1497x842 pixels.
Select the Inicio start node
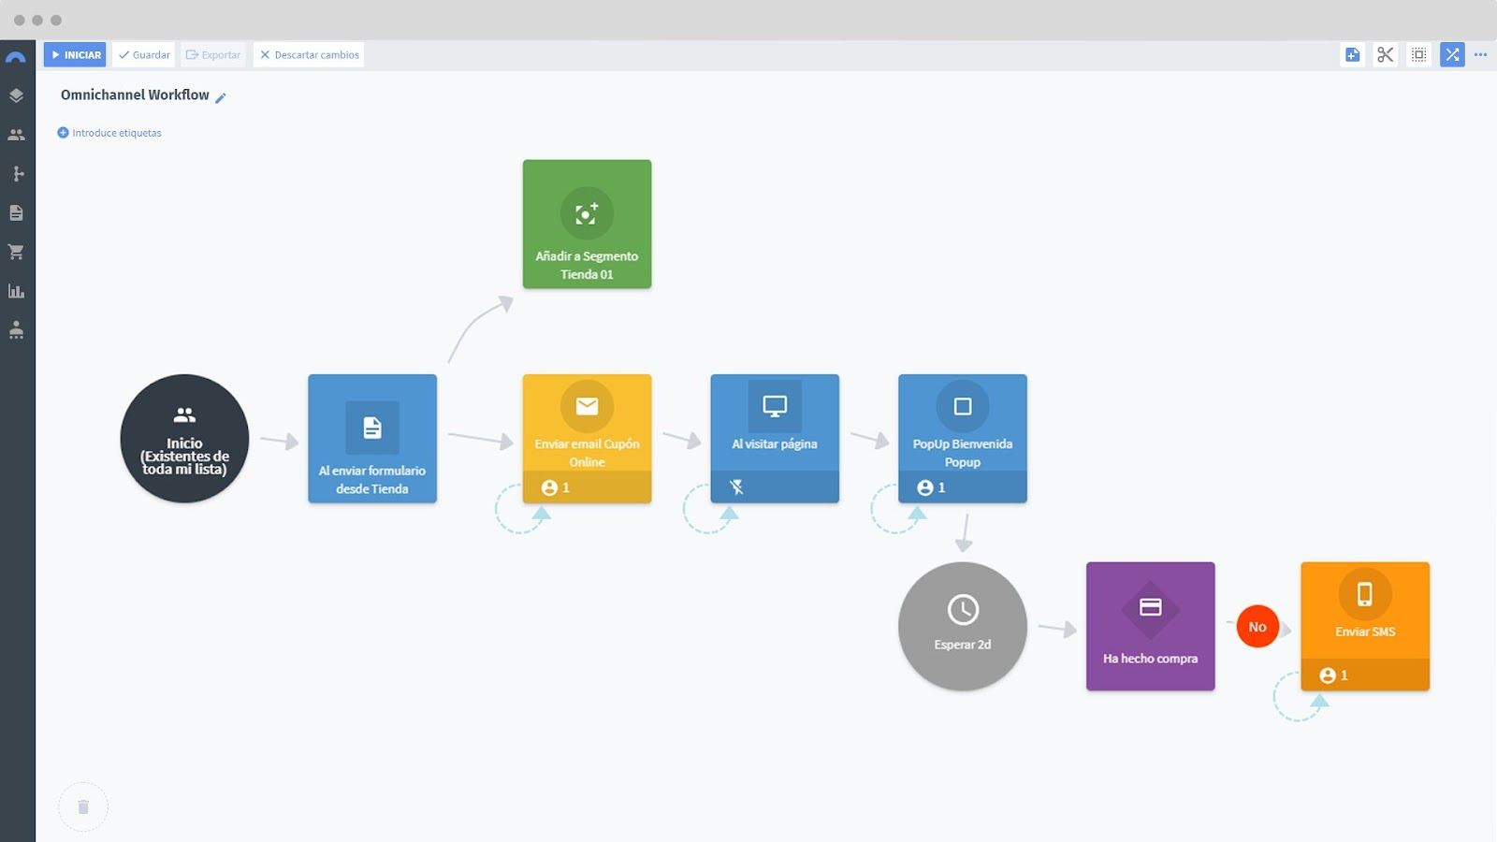(184, 439)
